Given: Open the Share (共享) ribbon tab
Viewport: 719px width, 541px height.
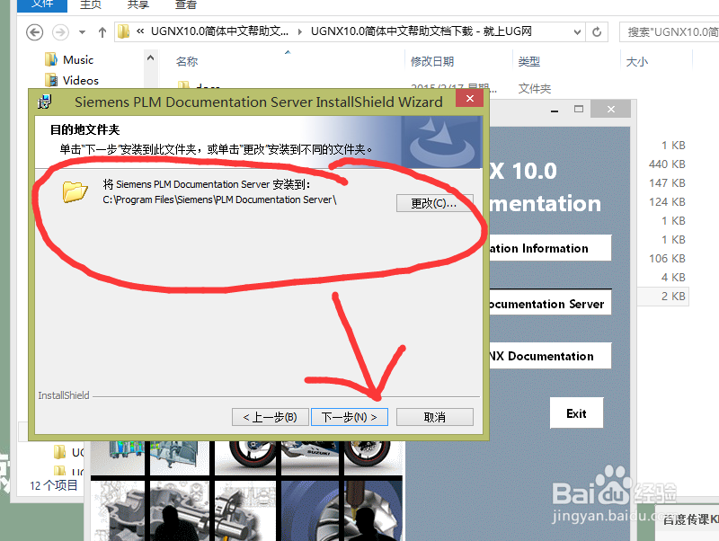Looking at the screenshot, I should coord(138,4).
